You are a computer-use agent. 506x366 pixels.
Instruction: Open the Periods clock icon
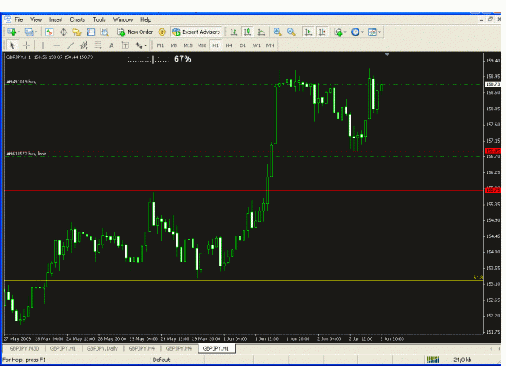[355, 32]
